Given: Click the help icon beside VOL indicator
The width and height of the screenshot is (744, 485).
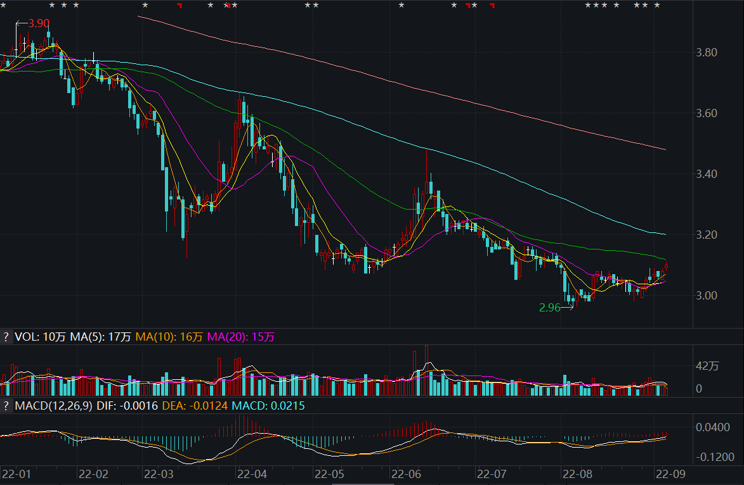Looking at the screenshot, I should pyautogui.click(x=6, y=337).
